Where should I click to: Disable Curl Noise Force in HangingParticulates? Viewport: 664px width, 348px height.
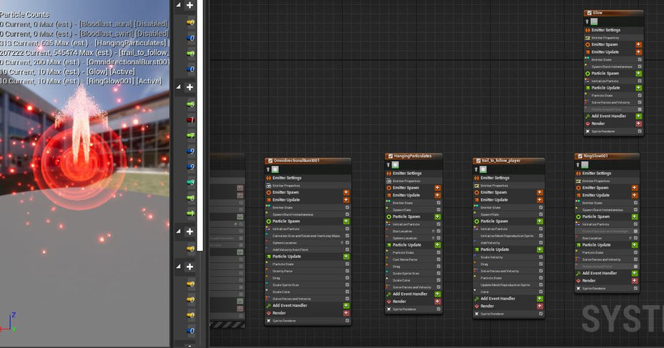439,259
